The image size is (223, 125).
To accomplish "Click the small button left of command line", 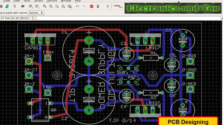I will (34, 18).
